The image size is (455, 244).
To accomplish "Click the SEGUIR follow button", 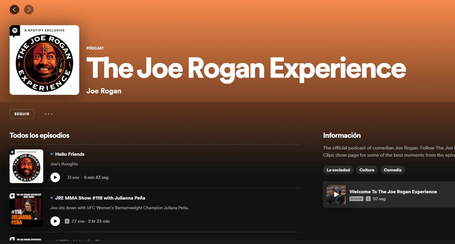I will coord(22,114).
